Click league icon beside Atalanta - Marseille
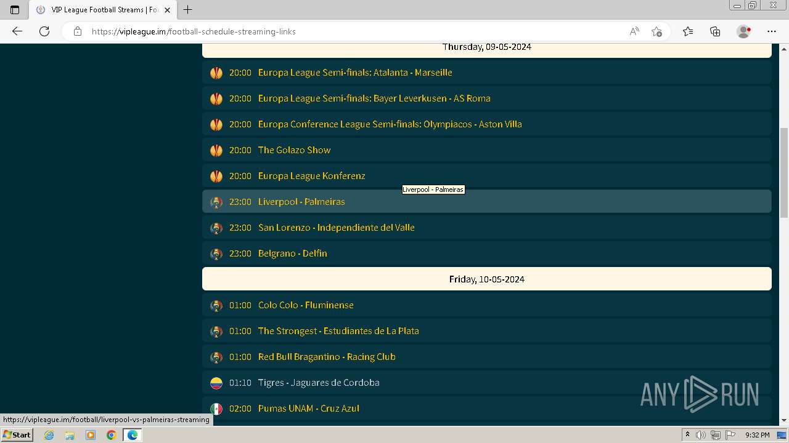 pos(216,73)
